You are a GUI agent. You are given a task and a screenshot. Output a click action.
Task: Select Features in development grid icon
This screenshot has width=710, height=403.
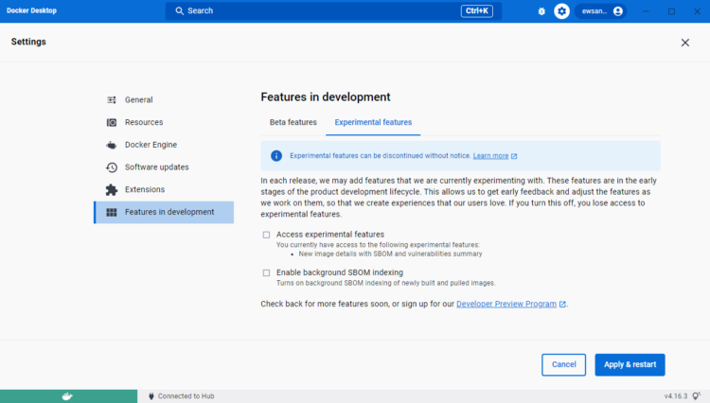coord(112,212)
